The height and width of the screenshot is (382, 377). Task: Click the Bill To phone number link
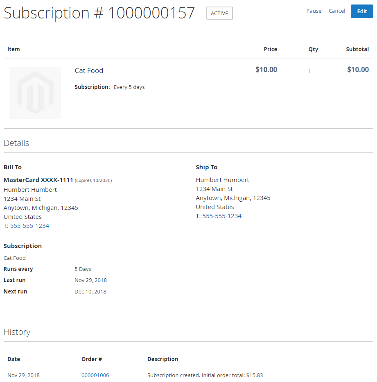coord(30,226)
